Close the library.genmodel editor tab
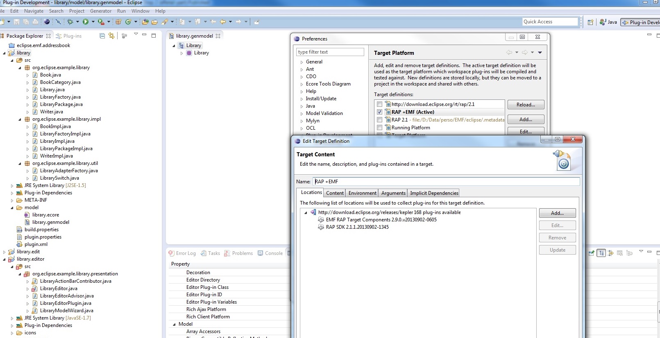660x338 pixels. click(x=218, y=36)
